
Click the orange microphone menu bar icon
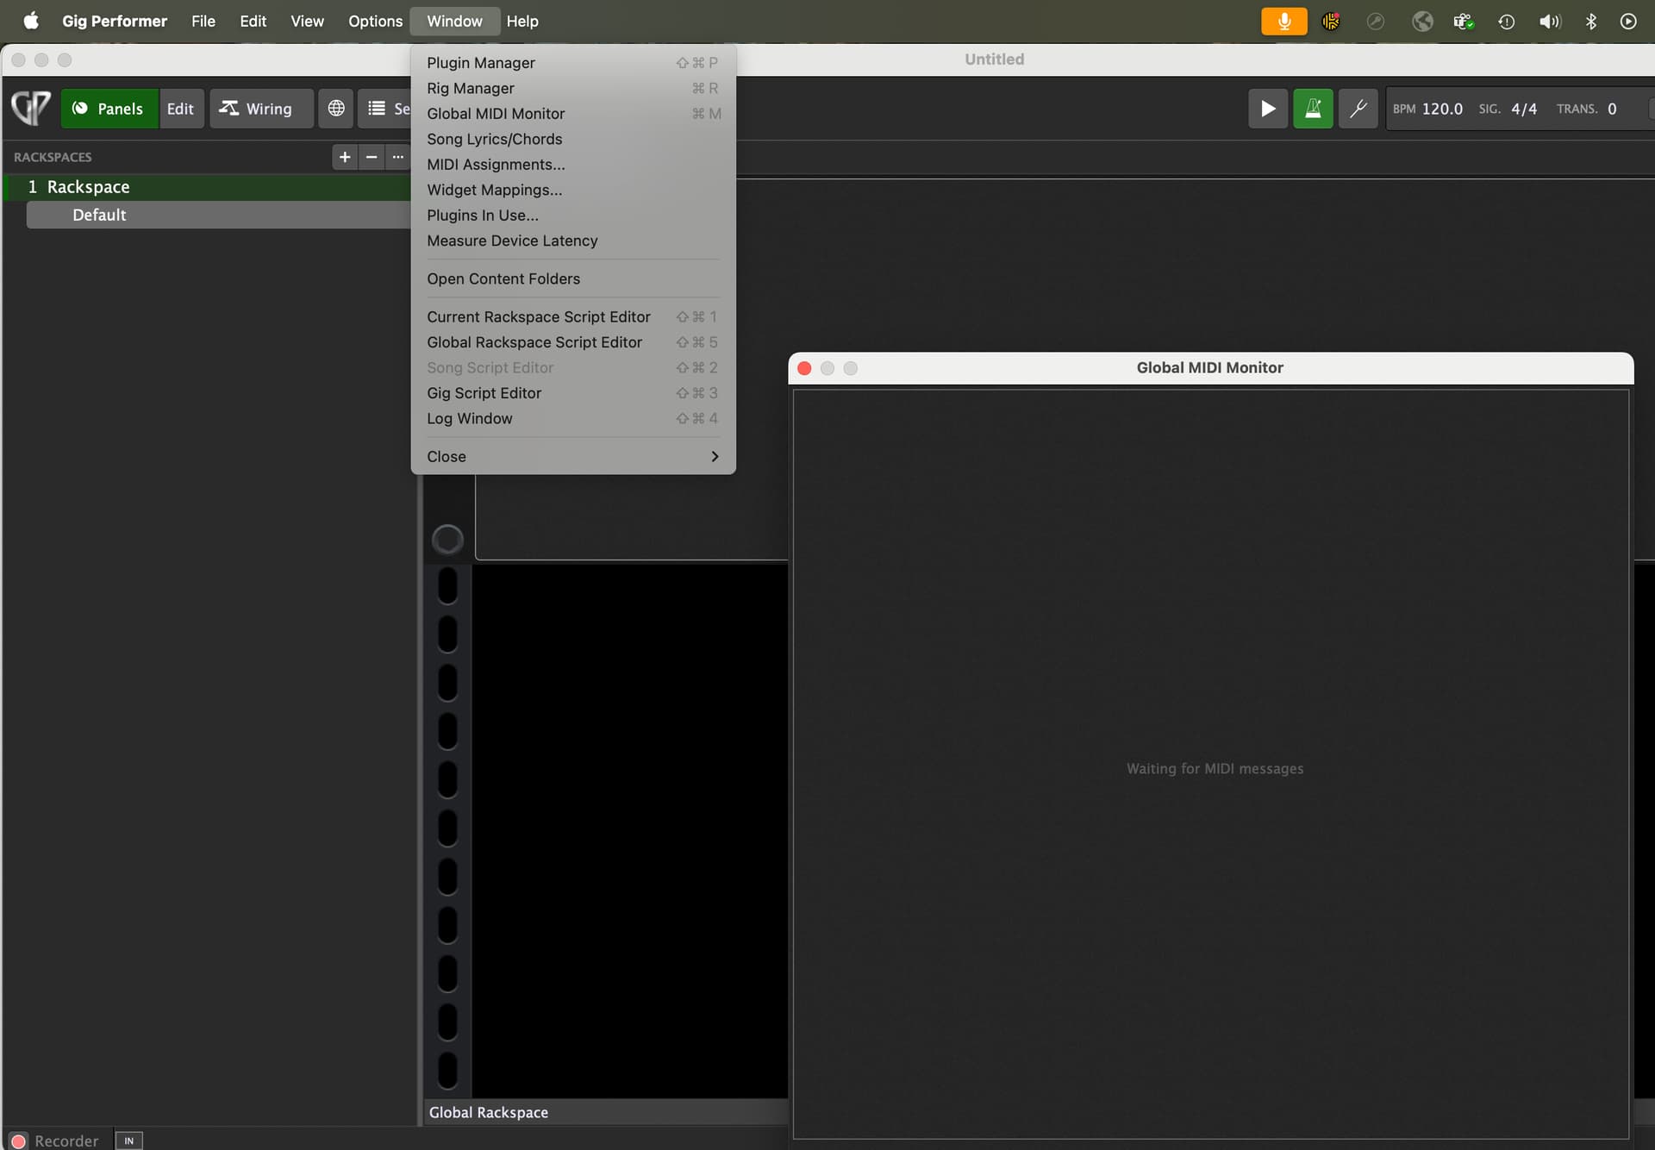[x=1283, y=21]
